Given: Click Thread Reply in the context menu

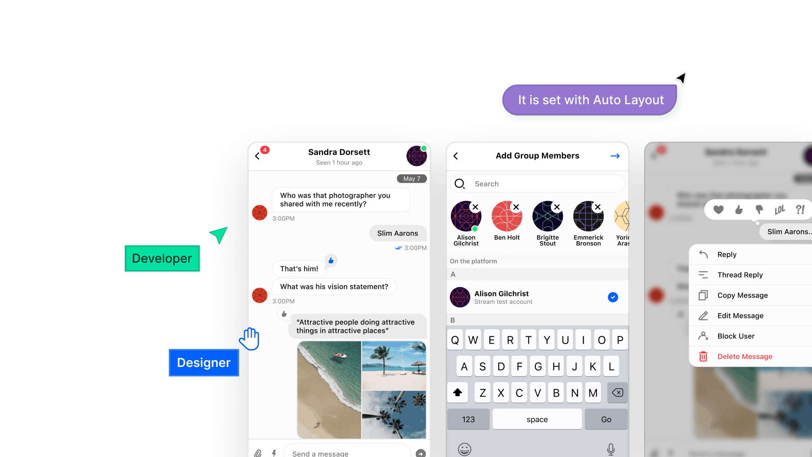Looking at the screenshot, I should click(x=740, y=275).
